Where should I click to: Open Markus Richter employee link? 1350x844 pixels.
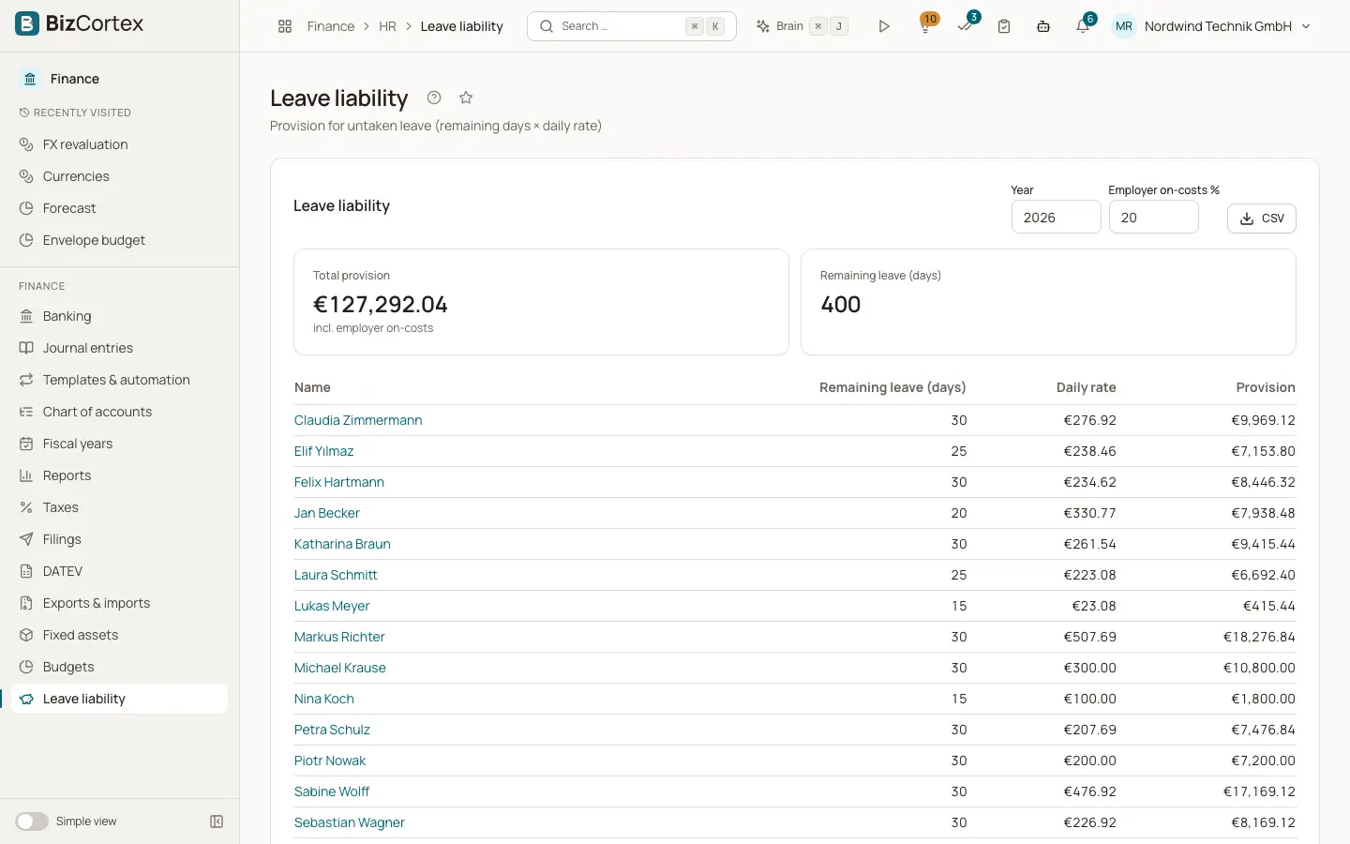339,637
